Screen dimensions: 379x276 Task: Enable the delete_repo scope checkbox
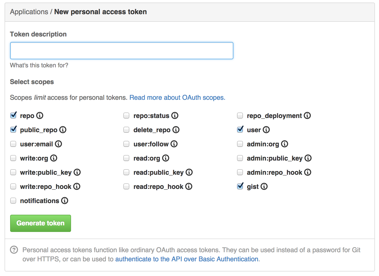coord(126,130)
